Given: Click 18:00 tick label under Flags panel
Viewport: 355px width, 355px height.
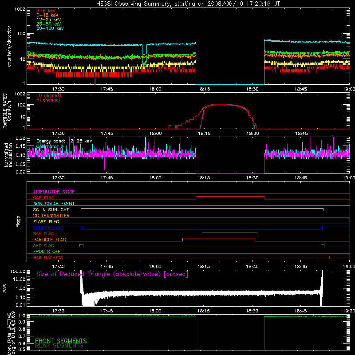Looking at the screenshot, I should coord(155,267).
